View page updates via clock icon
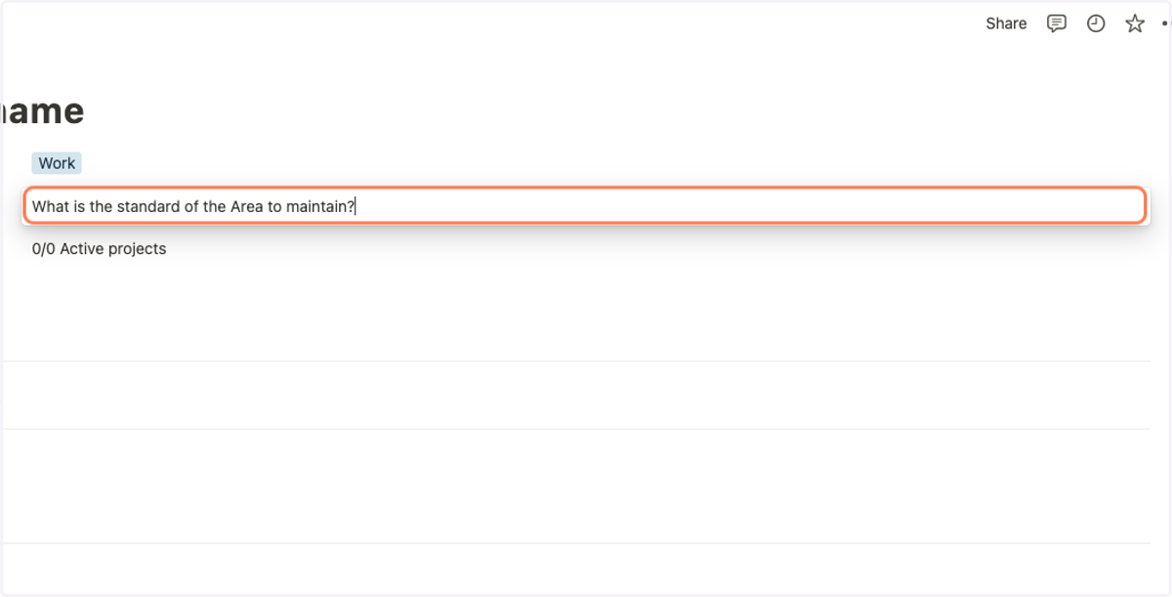 (x=1096, y=23)
